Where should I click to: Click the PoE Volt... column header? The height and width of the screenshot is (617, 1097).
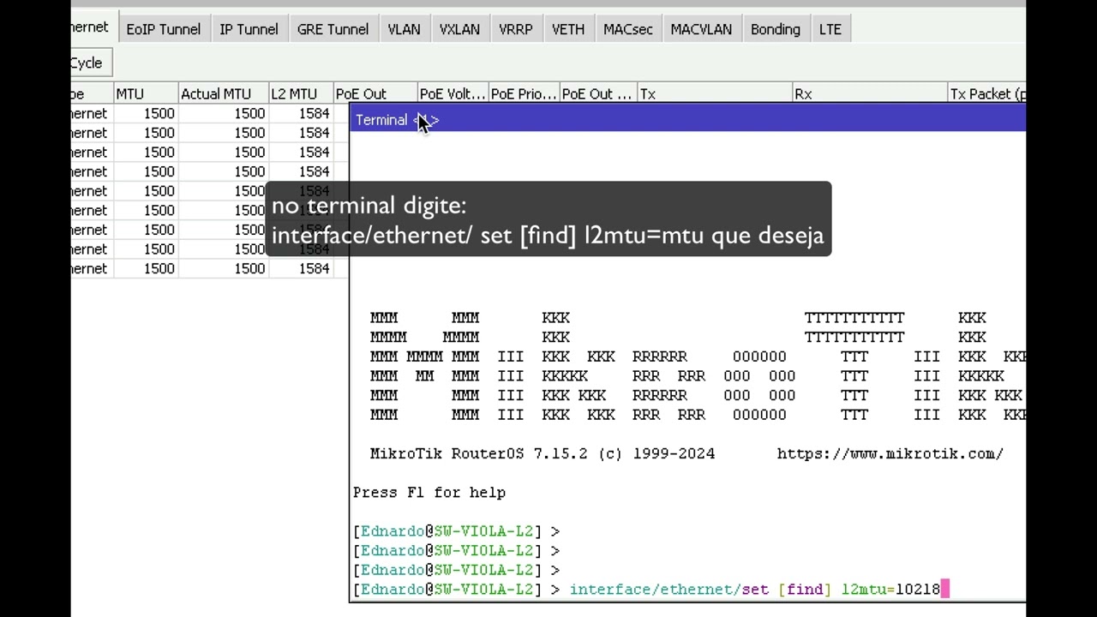pos(453,94)
